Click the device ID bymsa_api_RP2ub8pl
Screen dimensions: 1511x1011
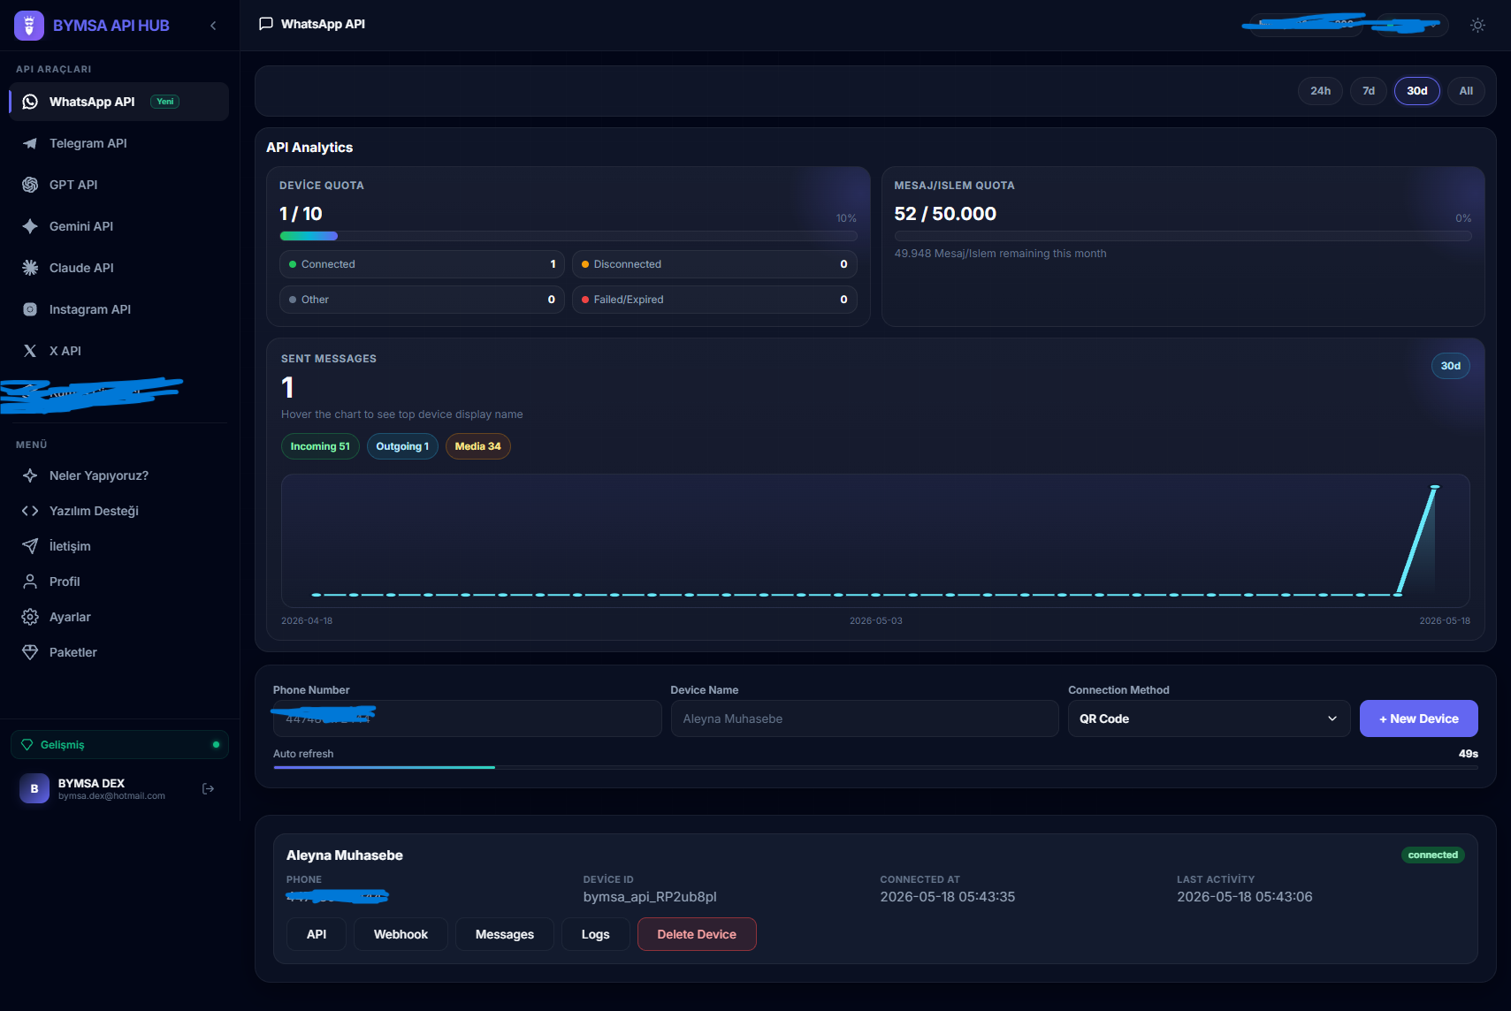click(650, 897)
